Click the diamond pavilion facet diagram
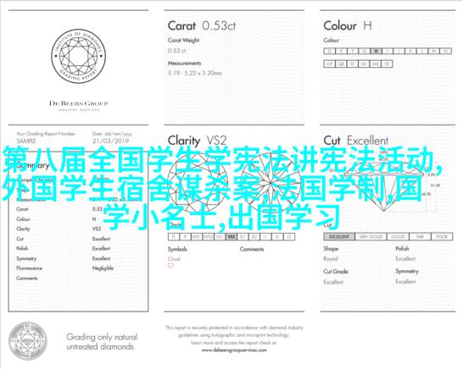This screenshot has height=369, width=463. (x=271, y=184)
